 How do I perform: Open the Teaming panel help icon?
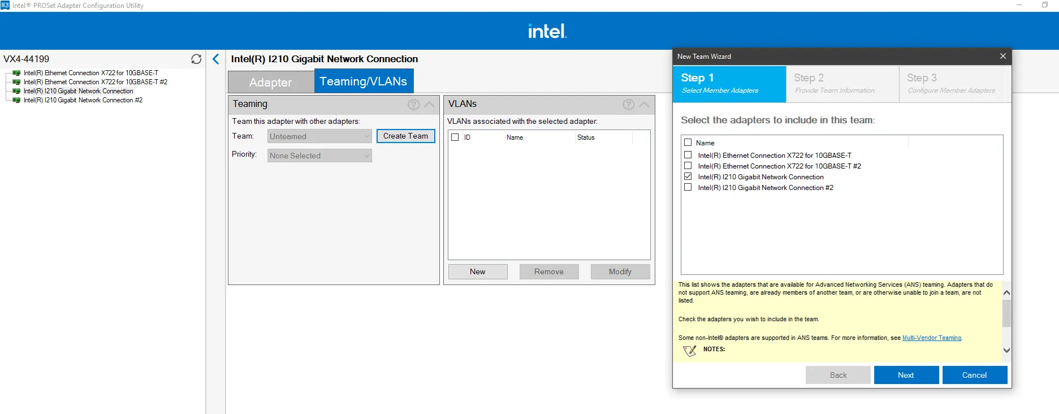tap(414, 105)
